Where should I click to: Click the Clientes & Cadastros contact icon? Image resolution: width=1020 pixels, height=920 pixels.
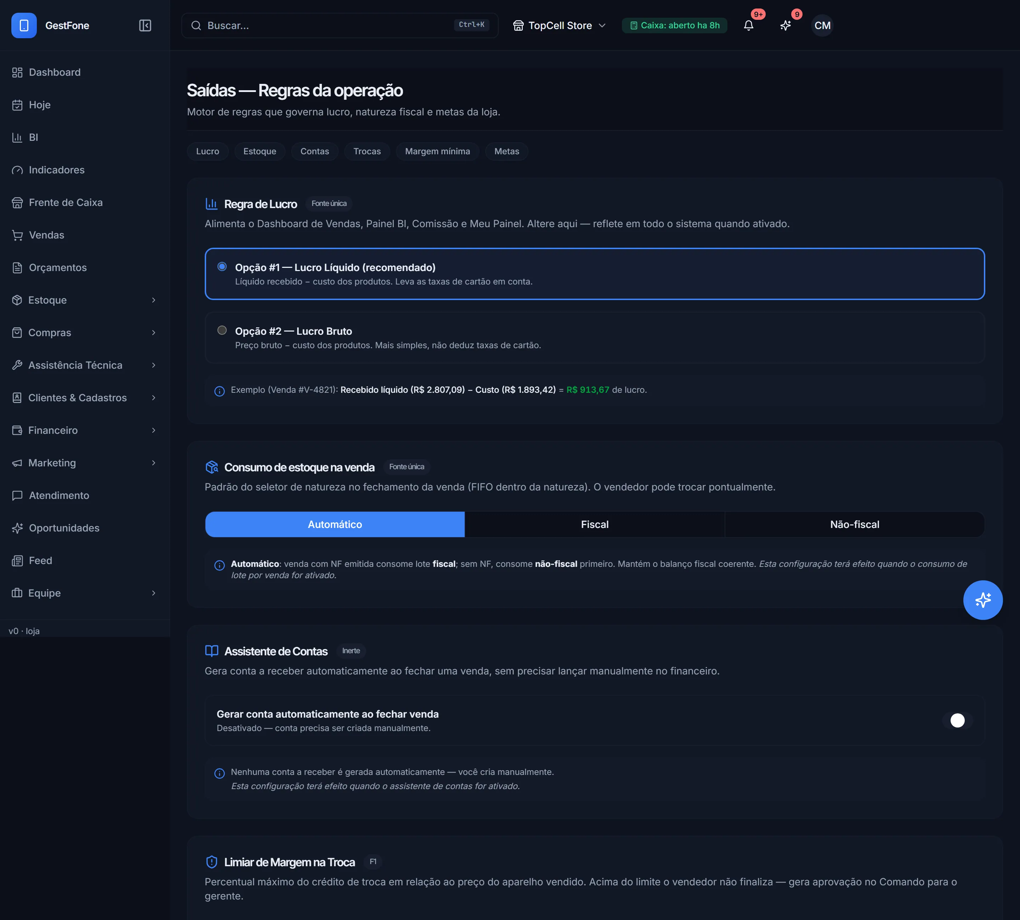click(x=17, y=398)
